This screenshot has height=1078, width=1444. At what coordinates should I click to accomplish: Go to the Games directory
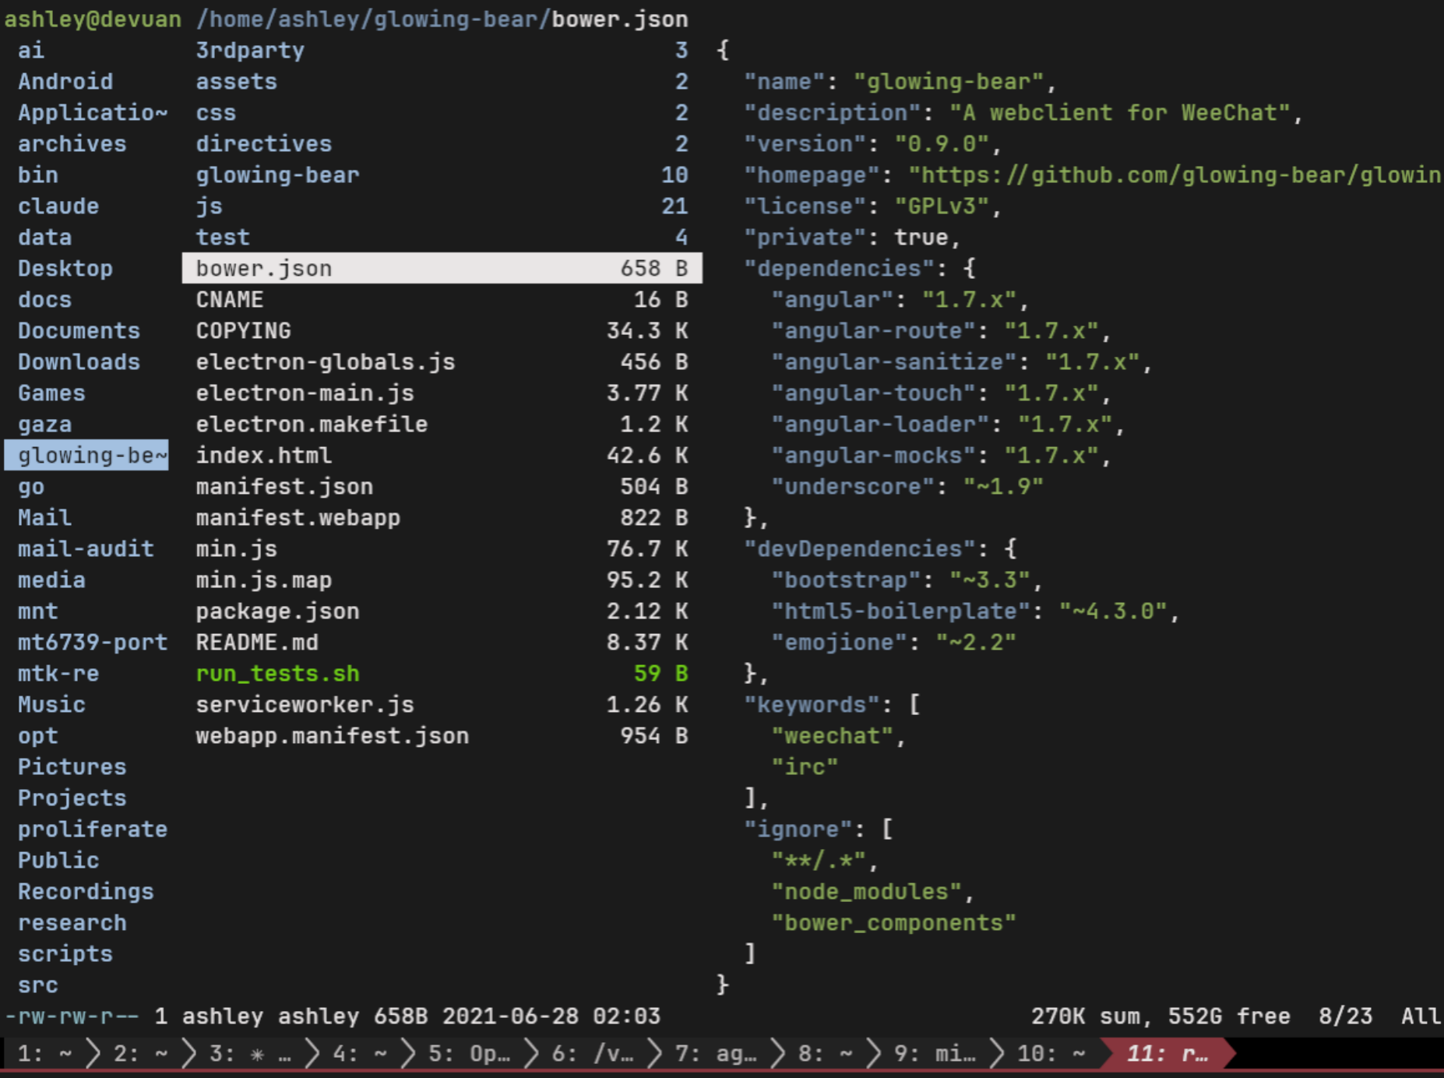pyautogui.click(x=51, y=393)
